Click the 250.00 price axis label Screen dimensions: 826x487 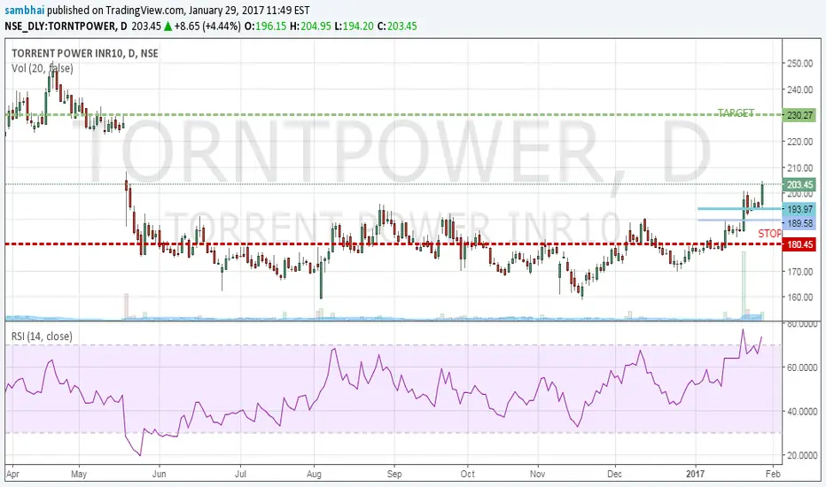pos(799,63)
